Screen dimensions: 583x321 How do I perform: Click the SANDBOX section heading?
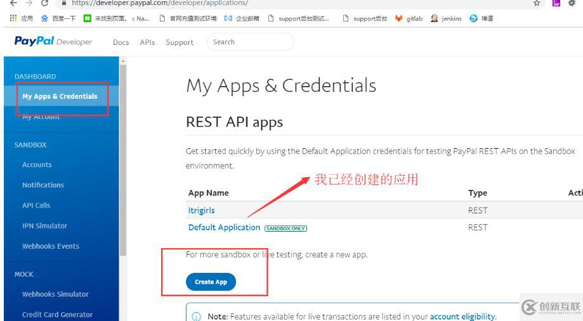[30, 145]
